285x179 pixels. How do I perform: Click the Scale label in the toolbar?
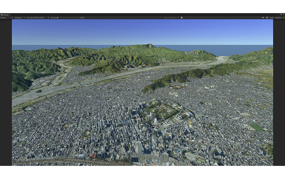point(53,18)
